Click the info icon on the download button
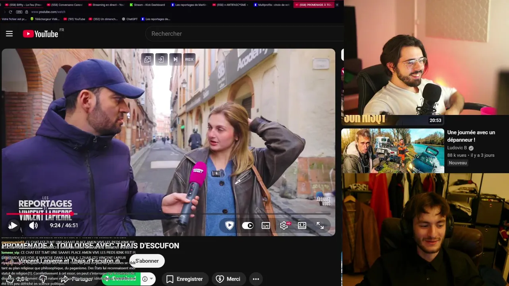This screenshot has width=509, height=286. (145, 279)
